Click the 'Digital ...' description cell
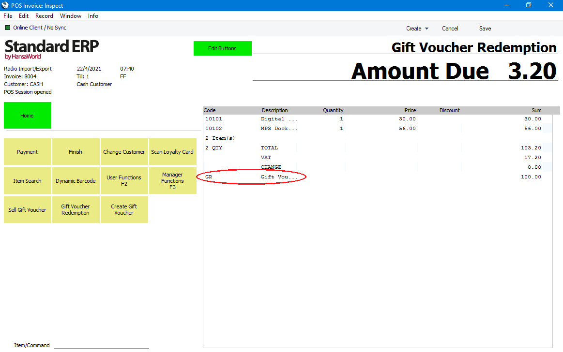The height and width of the screenshot is (352, 563). coord(279,118)
